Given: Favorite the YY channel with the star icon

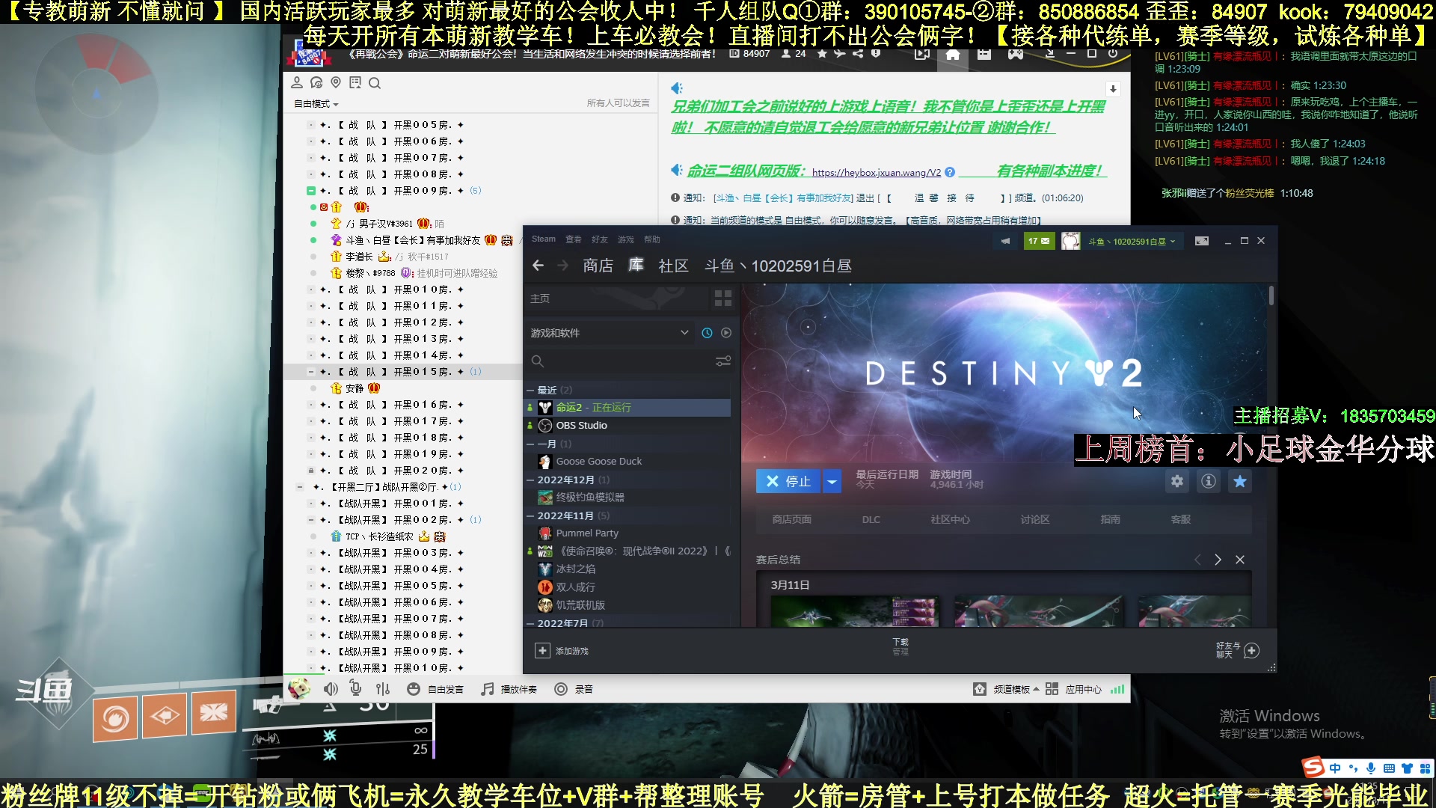Looking at the screenshot, I should [822, 54].
